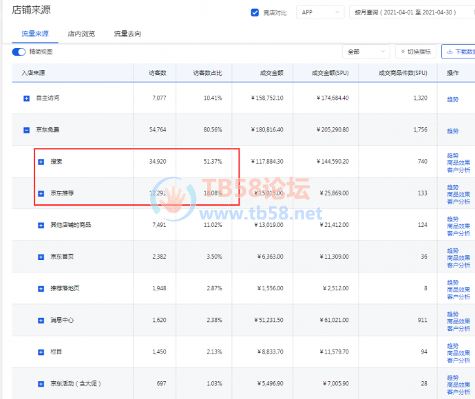Viewport: 475px width, 399px height.
Task: Open 趋势 link in 推荐落地页 row
Action: pos(452,283)
